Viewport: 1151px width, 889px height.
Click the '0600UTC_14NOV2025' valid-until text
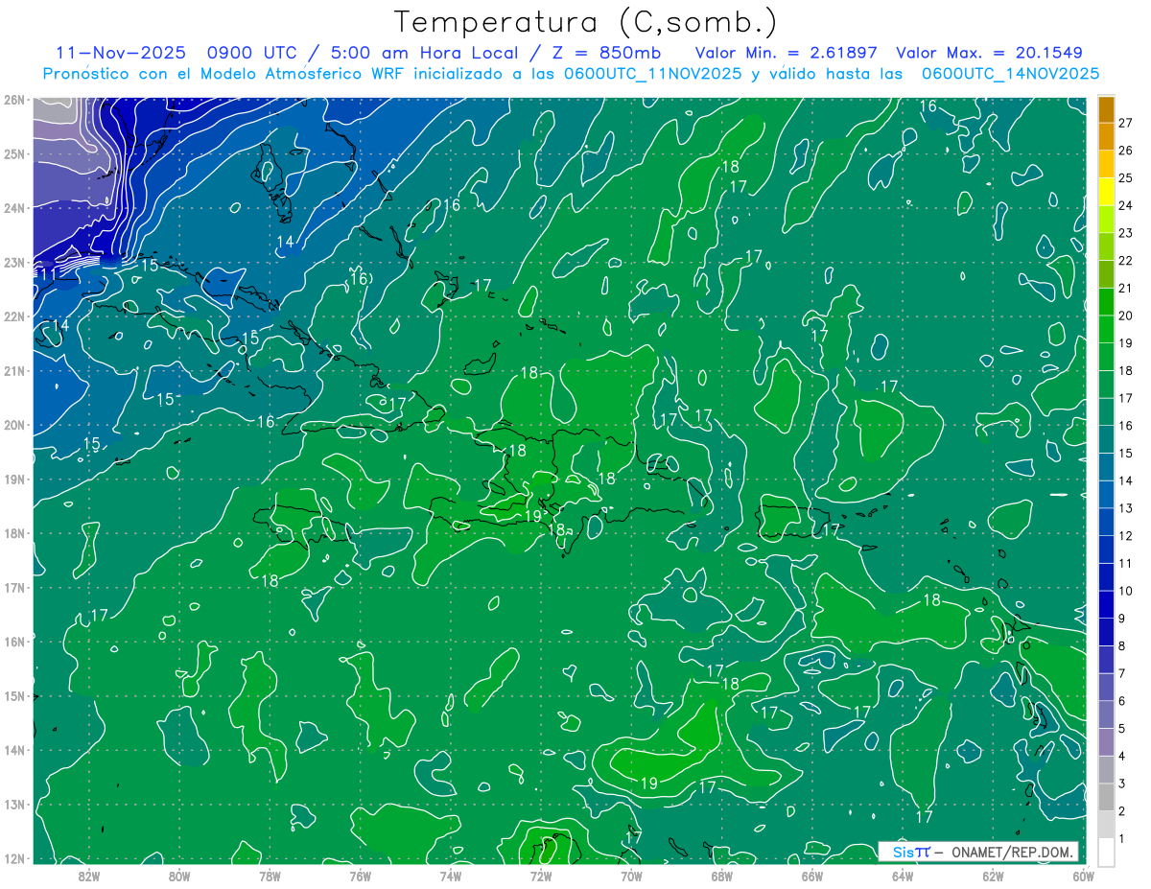click(1010, 74)
